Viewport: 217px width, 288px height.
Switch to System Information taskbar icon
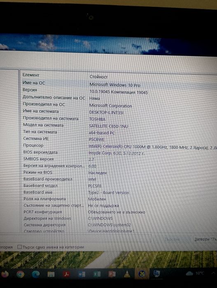coord(156,274)
